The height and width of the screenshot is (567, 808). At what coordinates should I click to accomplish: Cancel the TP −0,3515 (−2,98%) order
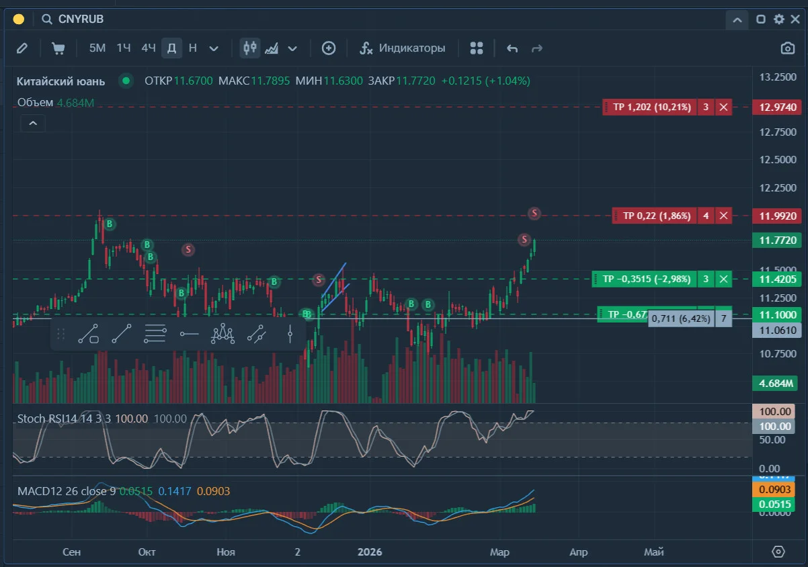tap(723, 279)
